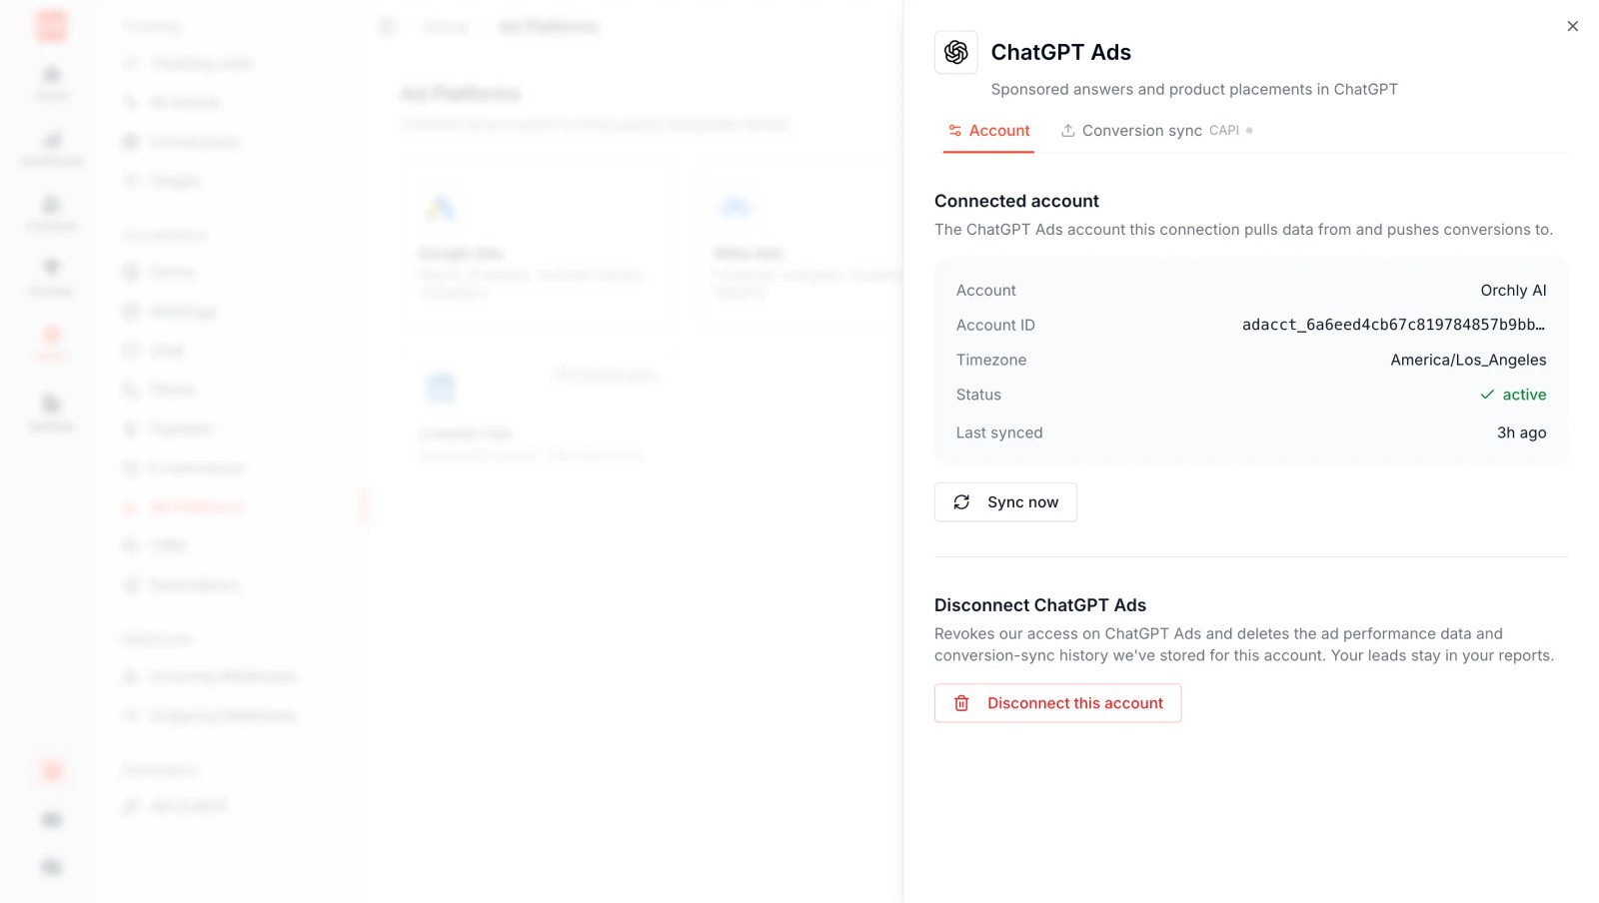
Task: Click the Disconnect ChatGPT Ads heading
Action: click(x=1040, y=605)
